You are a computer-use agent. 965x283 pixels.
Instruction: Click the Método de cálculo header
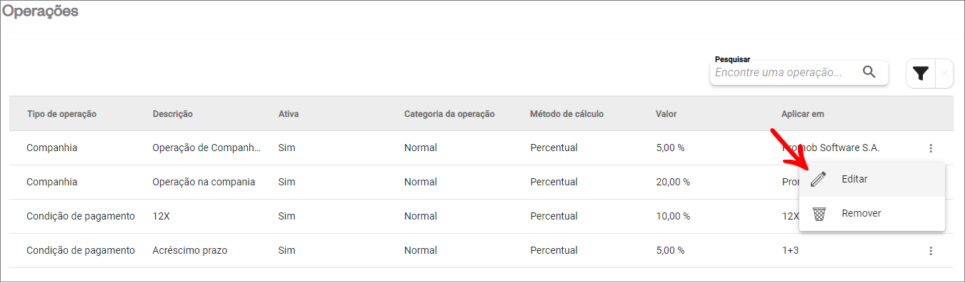tap(567, 114)
